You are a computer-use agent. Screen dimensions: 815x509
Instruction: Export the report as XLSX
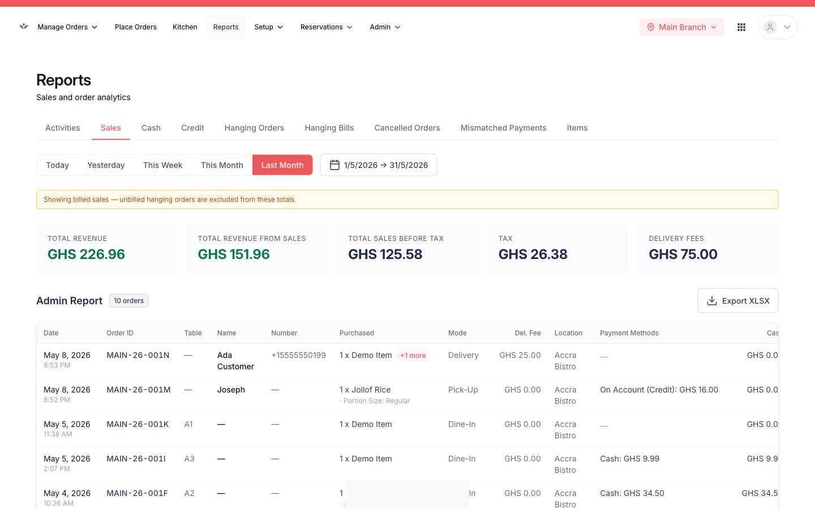738,301
